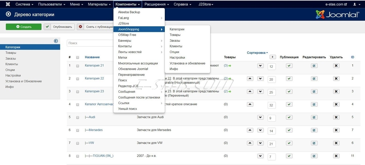Open the Меню dropdown menu
Viewport: 365px width, 165px height.
pyautogui.click(x=76, y=4)
